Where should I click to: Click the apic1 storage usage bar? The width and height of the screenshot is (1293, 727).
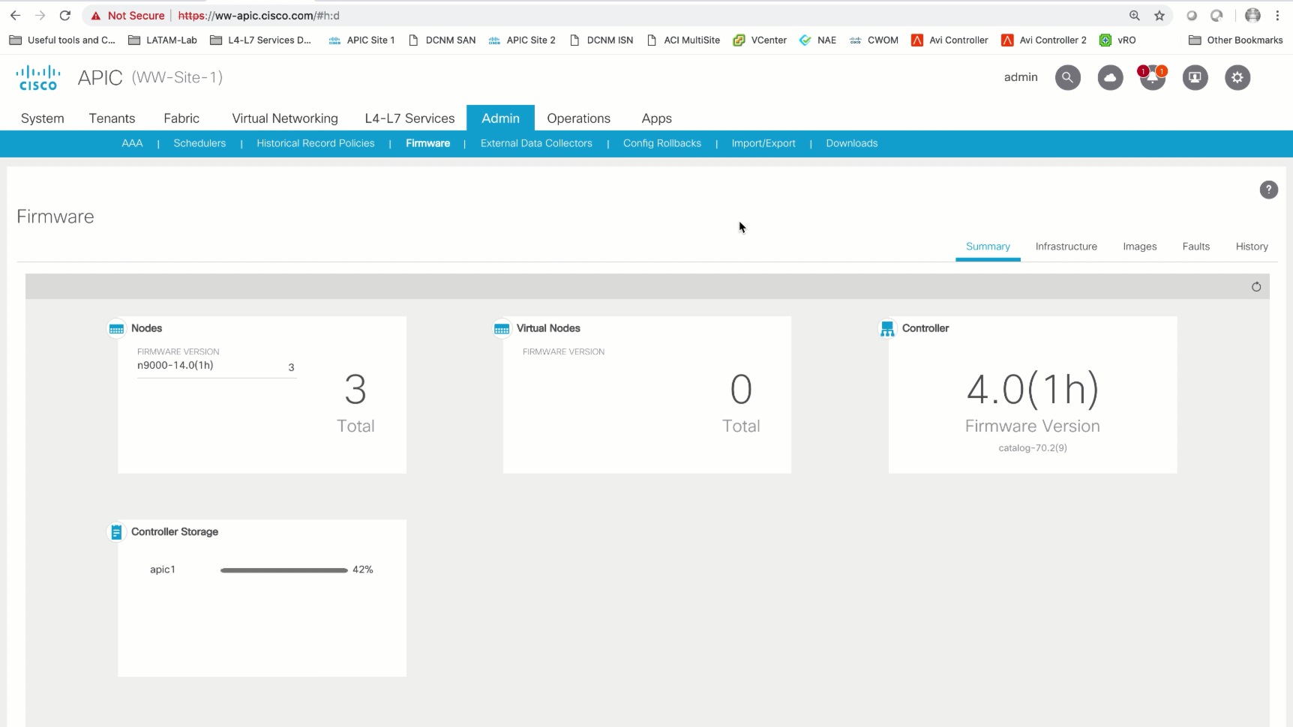[x=283, y=570]
